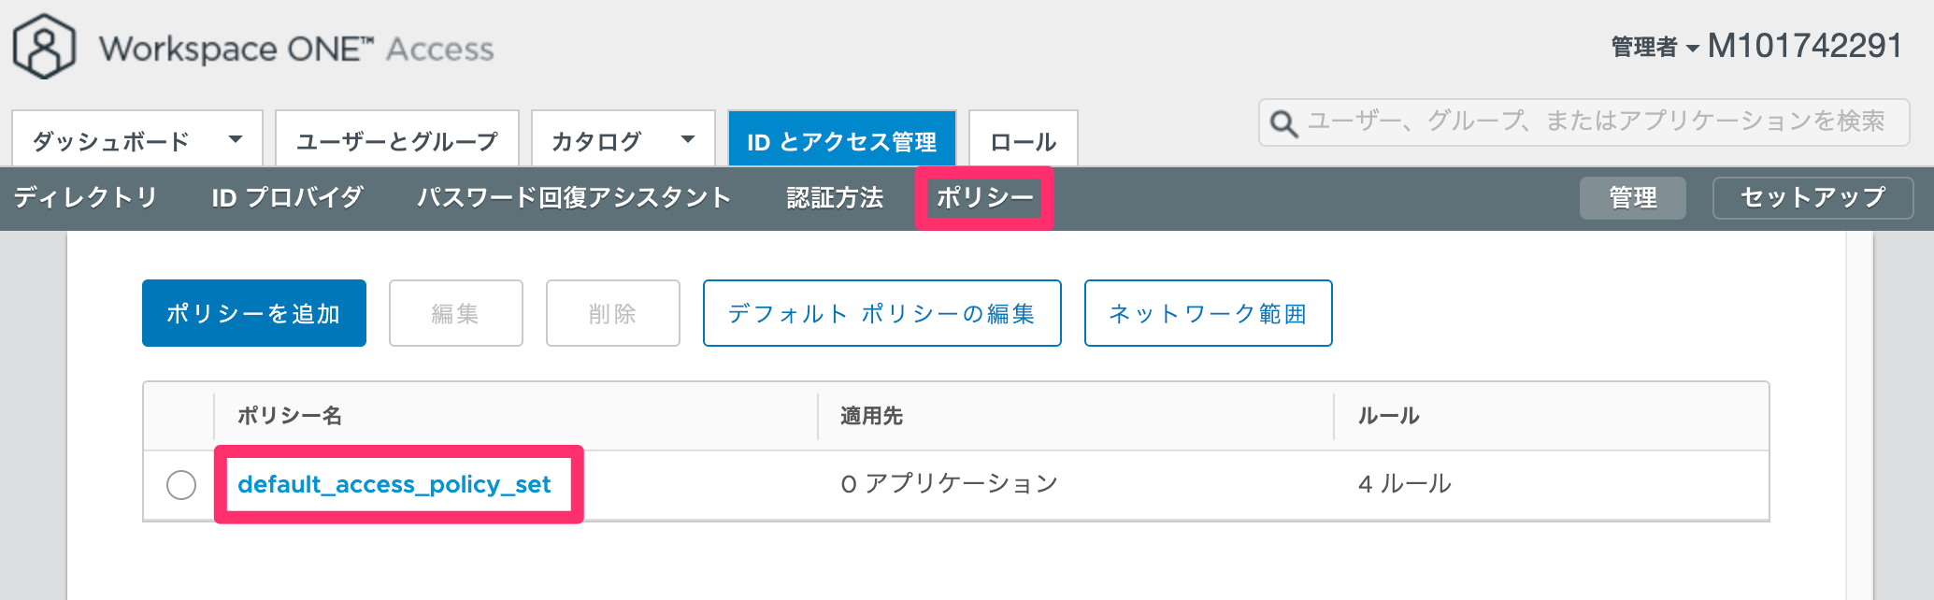Switch to the ID とアクセス管理 tab
Viewport: 1934px width, 600px height.
pyautogui.click(x=842, y=139)
